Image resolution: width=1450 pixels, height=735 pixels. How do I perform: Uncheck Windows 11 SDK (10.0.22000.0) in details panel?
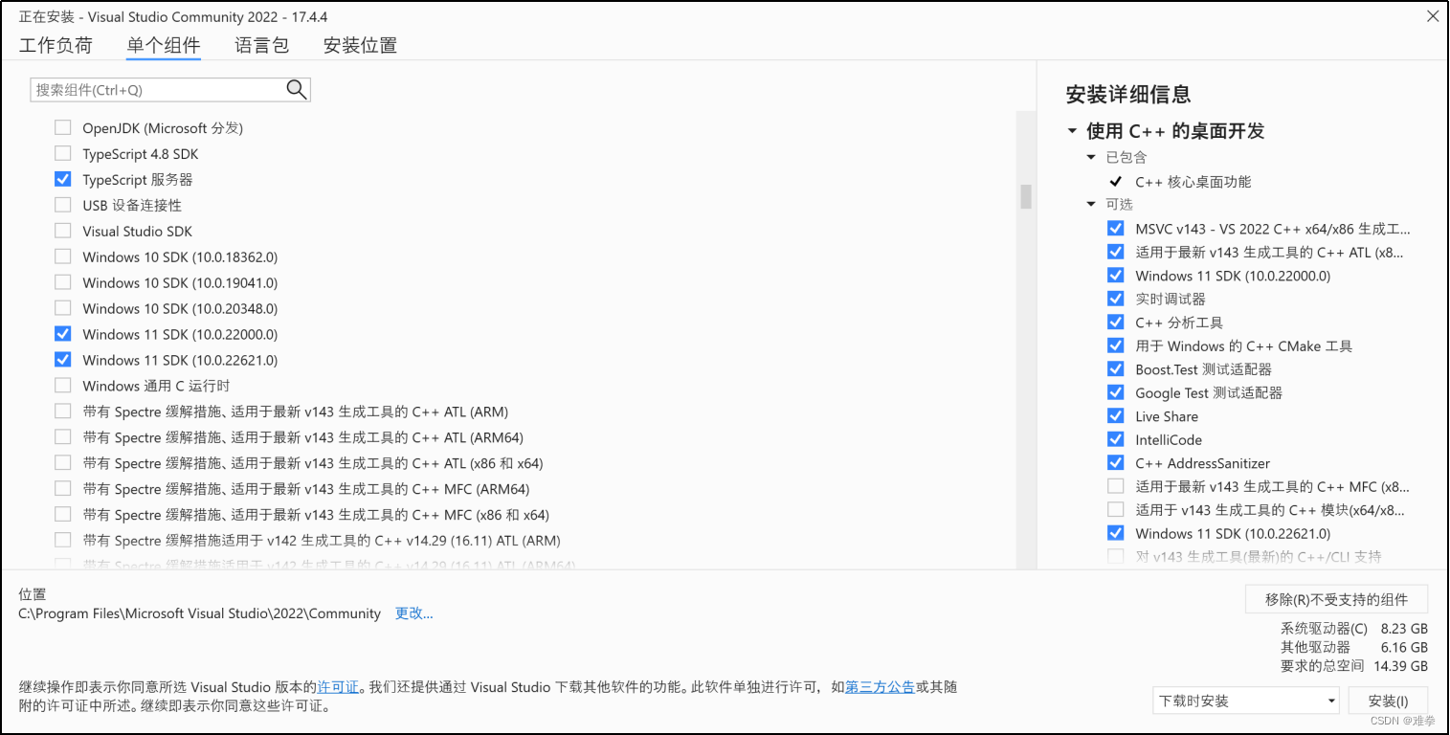coord(1116,276)
